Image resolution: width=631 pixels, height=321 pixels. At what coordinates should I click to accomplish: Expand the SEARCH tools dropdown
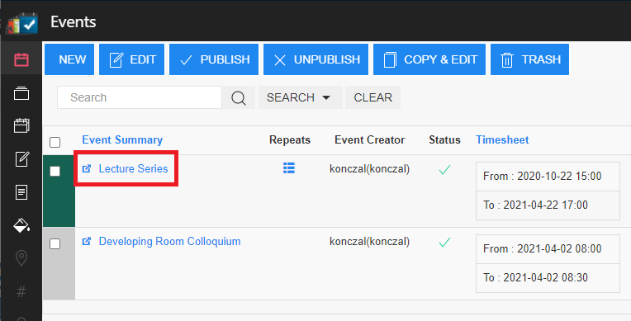(300, 97)
